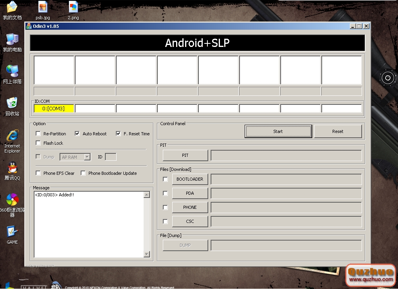Open the Tencent QQ penguin icon
Screen dimensions: 398x289
[x=12, y=168]
